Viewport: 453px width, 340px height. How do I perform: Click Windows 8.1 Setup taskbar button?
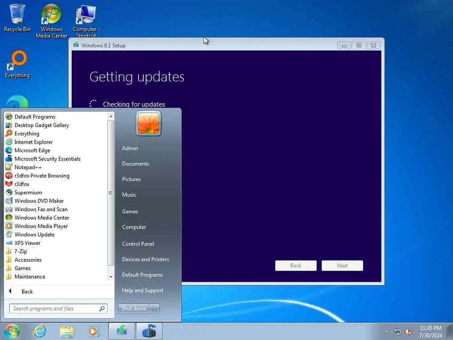(x=122, y=331)
